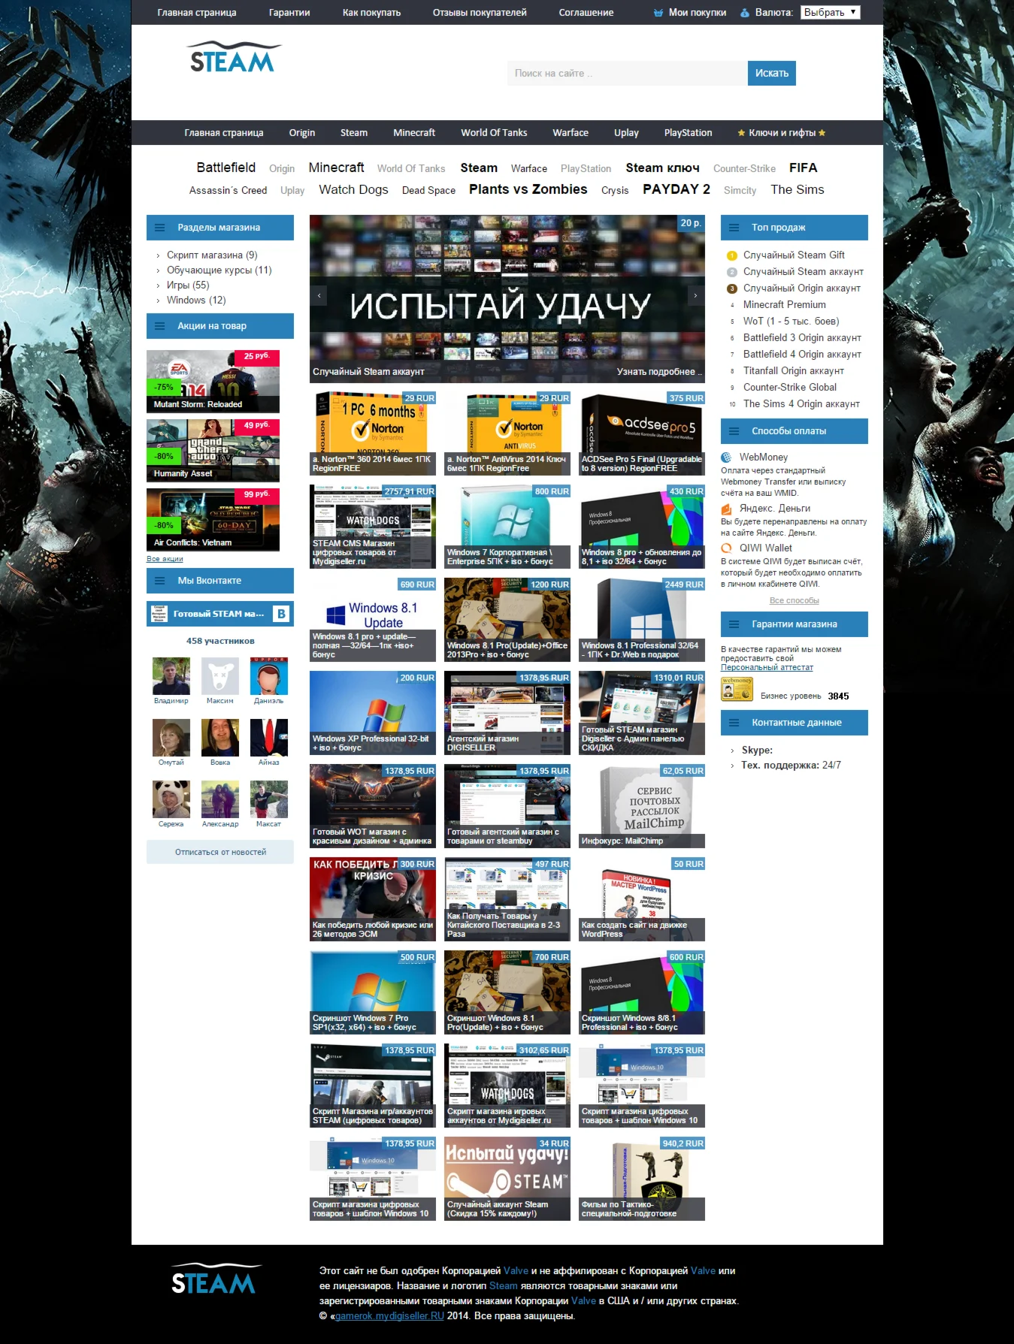
Task: Open Titanfall Origin аккаунт in the top sales list
Action: [794, 371]
